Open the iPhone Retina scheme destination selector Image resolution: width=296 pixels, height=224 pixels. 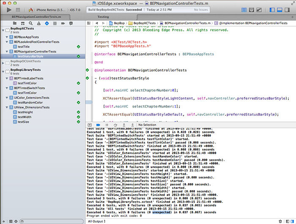point(51,10)
